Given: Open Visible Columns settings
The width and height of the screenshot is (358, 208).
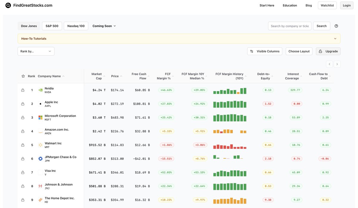Looking at the screenshot, I should click(265, 51).
